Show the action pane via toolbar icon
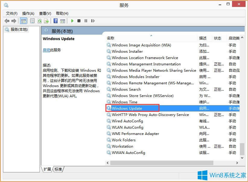The image size is (248, 182). (63, 20)
